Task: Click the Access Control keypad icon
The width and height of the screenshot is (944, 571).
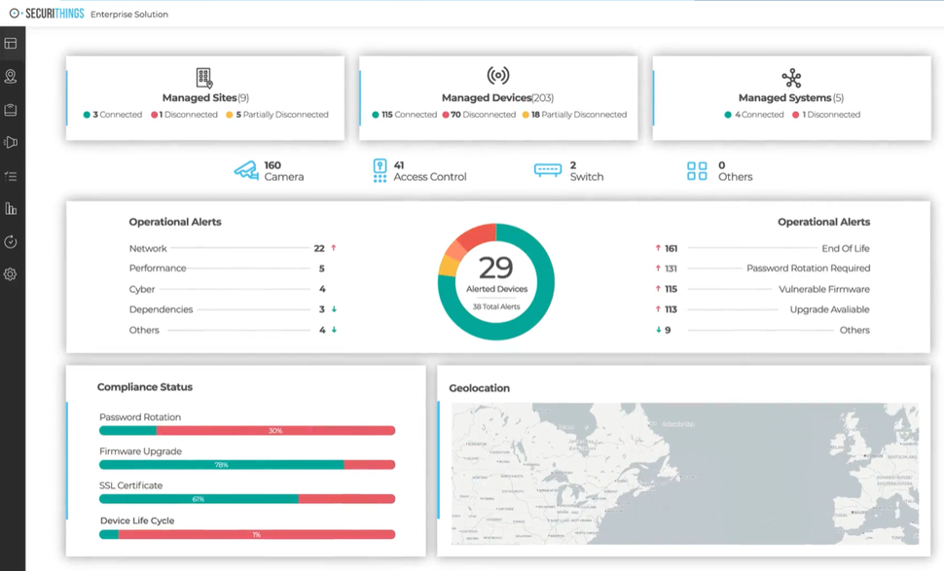Action: pyautogui.click(x=380, y=171)
